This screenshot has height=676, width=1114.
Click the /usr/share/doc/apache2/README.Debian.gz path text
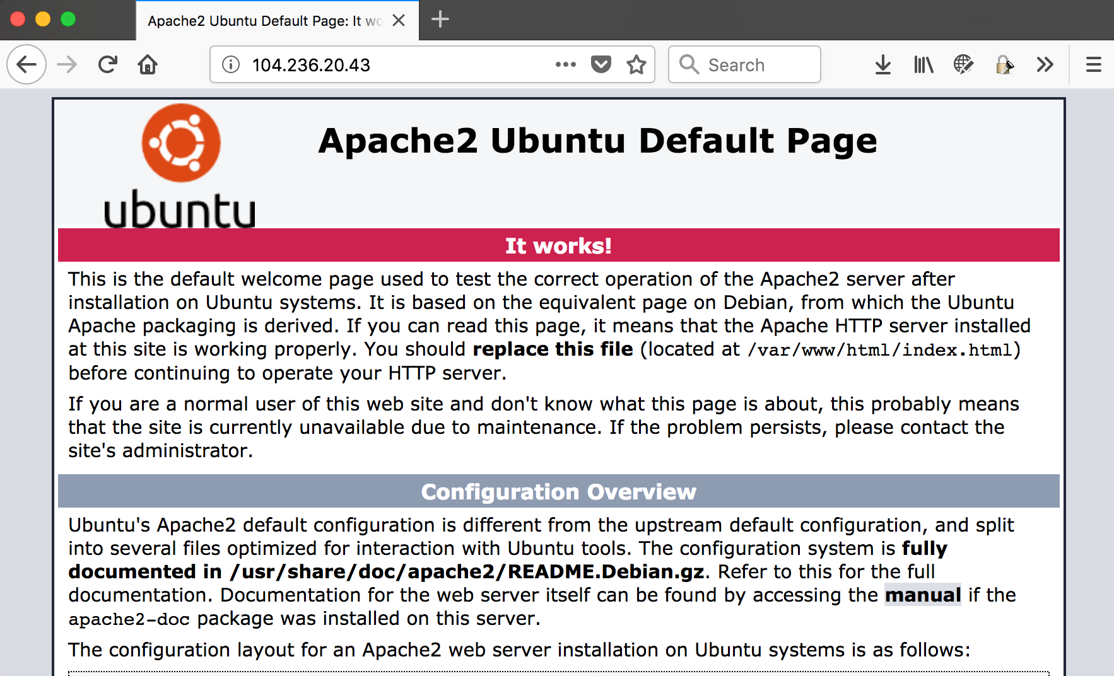tap(467, 571)
